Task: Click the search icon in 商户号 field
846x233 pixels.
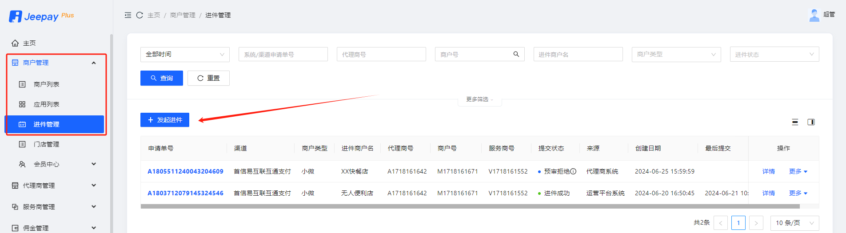Action: (516, 54)
